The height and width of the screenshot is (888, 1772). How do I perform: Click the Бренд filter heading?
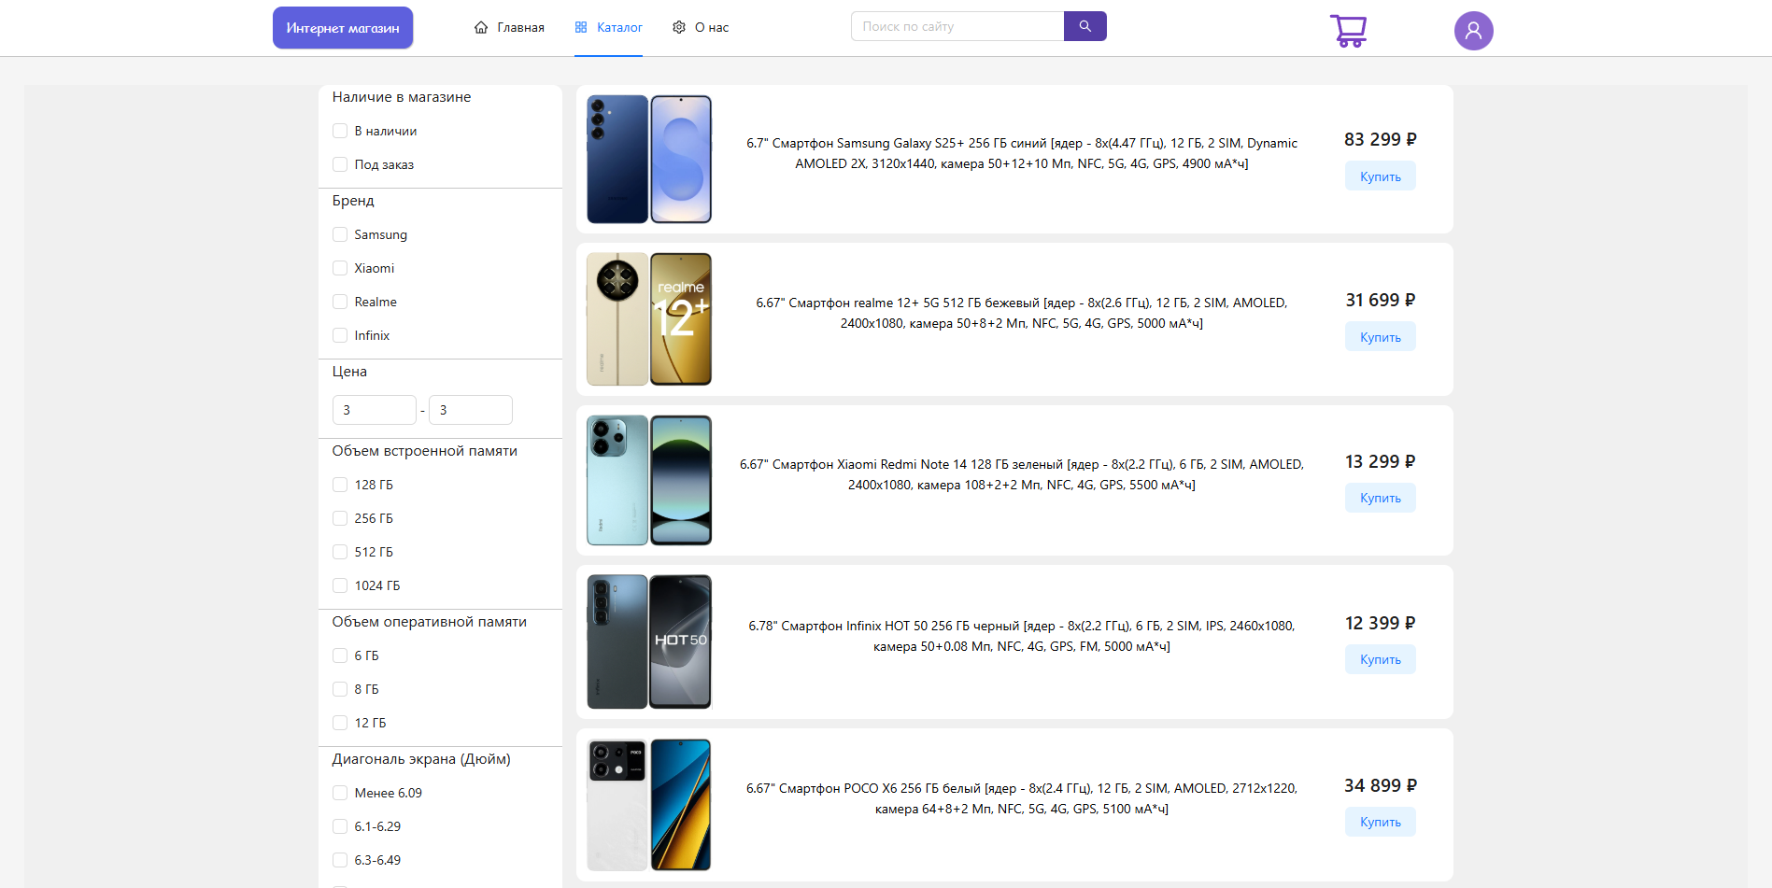[x=353, y=201]
